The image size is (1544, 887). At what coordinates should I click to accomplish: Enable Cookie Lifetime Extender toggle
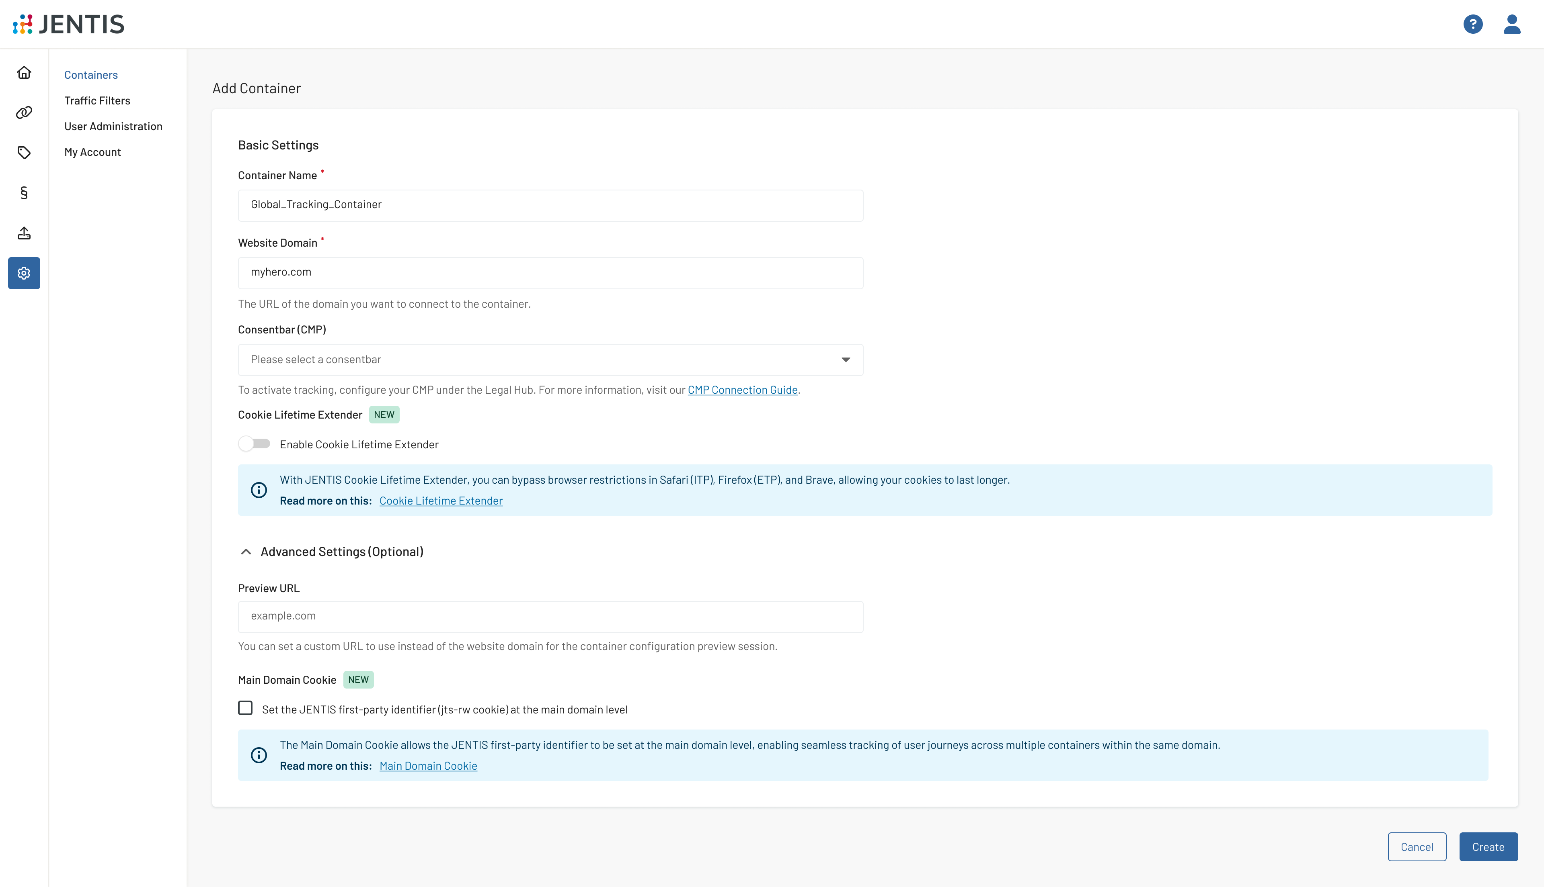pos(254,444)
